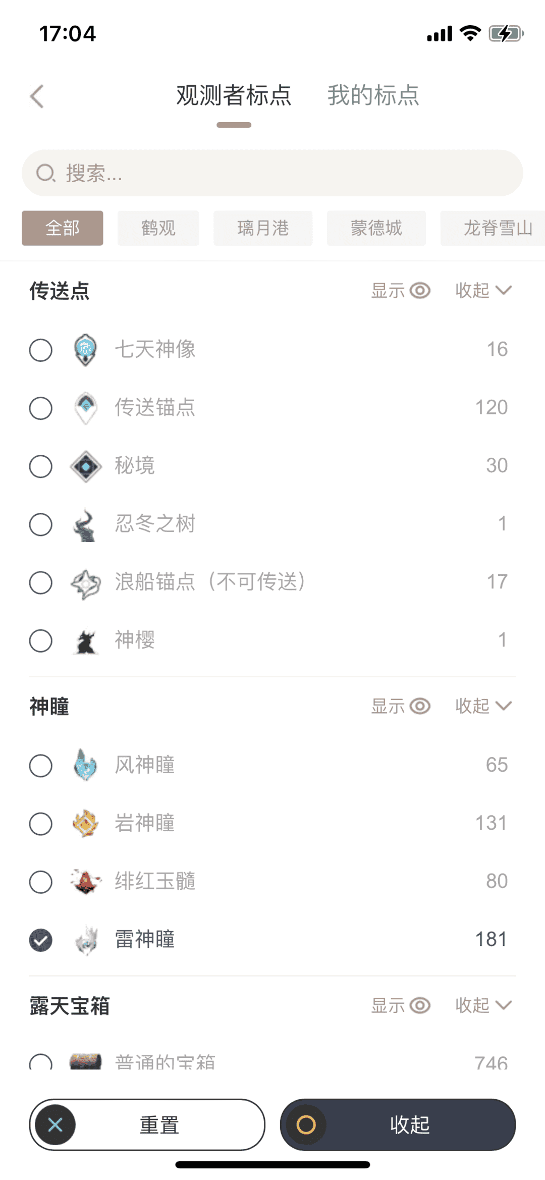Viewport: 545px width, 1180px height.
Task: Click the 忍冬之树 tree icon
Action: click(x=85, y=524)
